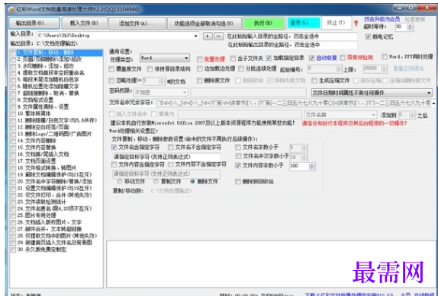Click the 输出目录(O)... button
The image size is (438, 296).
coord(34,23)
